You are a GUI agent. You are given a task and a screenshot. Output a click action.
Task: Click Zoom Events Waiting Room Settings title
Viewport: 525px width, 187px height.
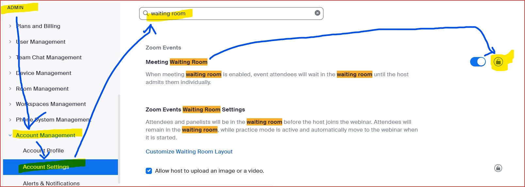[195, 109]
